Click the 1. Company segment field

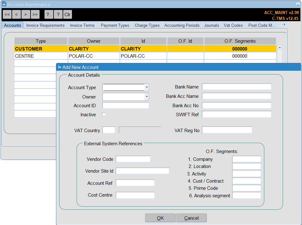click(x=247, y=159)
